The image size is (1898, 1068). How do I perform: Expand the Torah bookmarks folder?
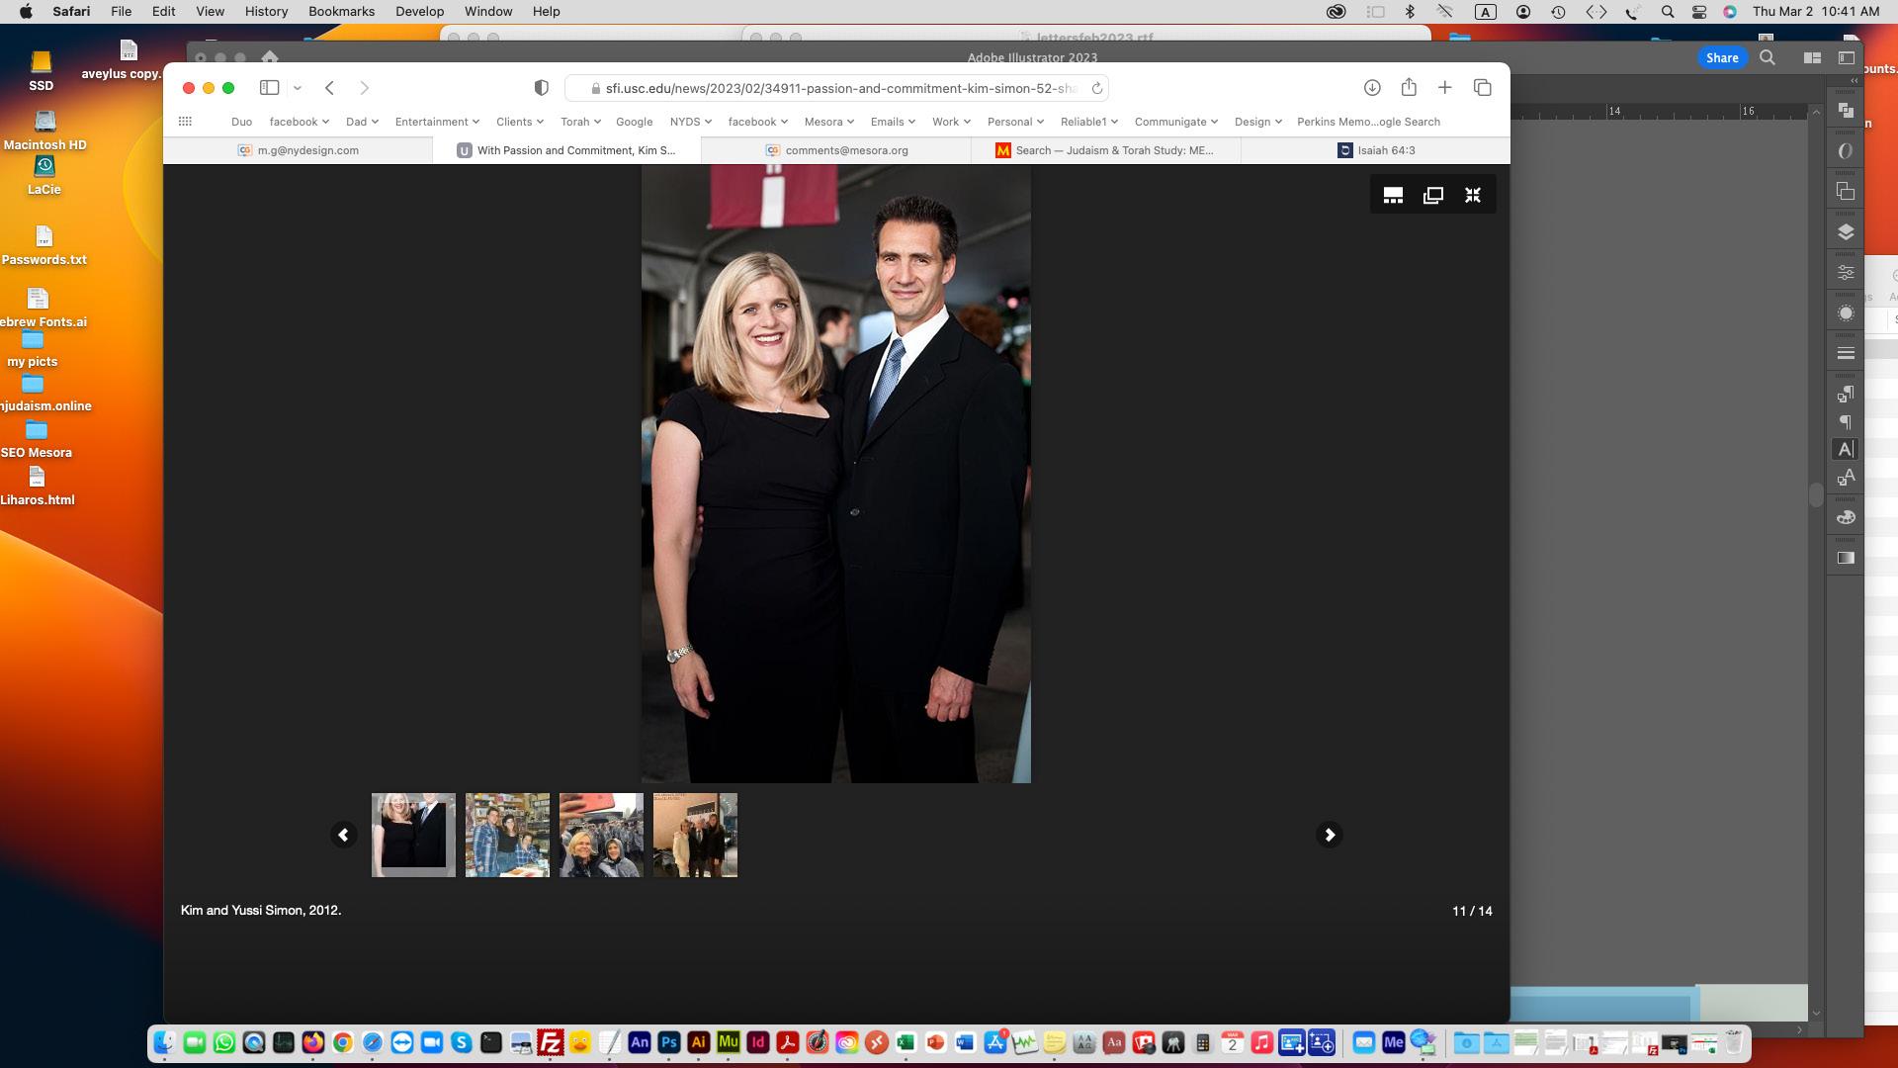tap(579, 122)
